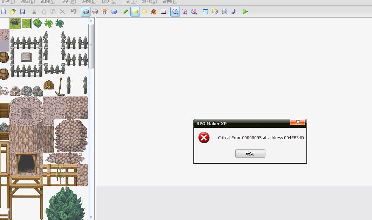Viewport: 372px width, 220px height.
Task: Open the Materialbase resource manager icon
Action: pyautogui.click(x=215, y=12)
